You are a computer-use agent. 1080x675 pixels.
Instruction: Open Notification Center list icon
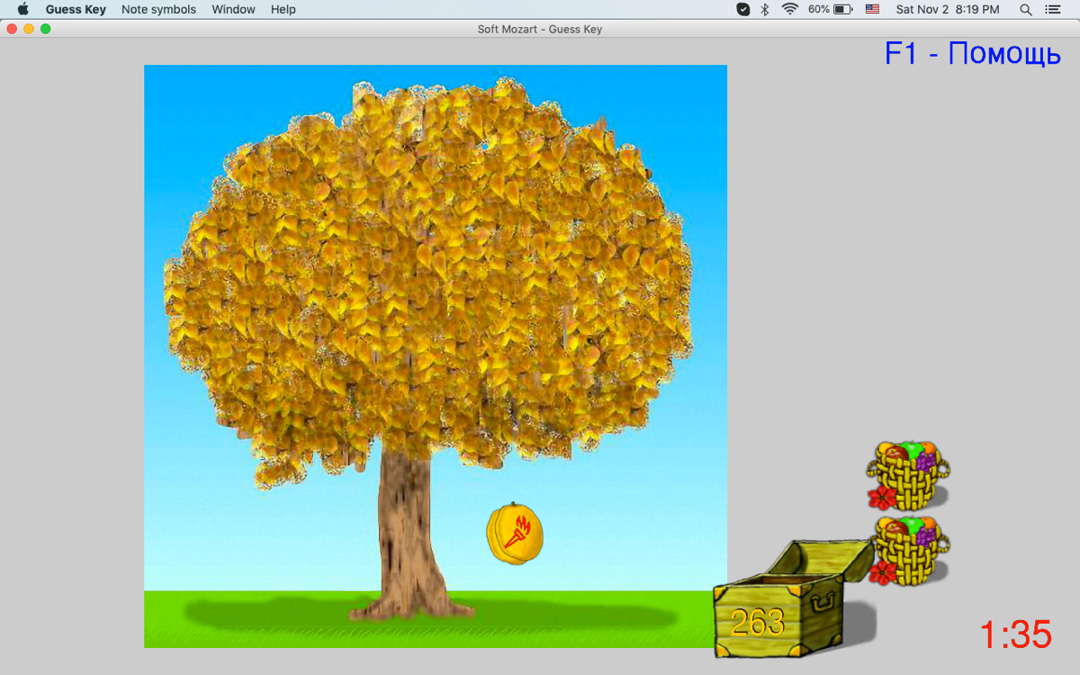click(1052, 9)
